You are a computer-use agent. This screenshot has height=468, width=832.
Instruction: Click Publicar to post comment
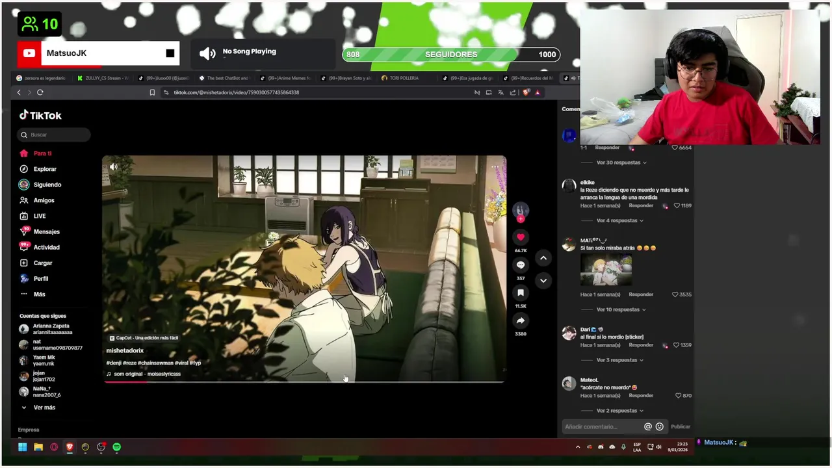pyautogui.click(x=680, y=426)
